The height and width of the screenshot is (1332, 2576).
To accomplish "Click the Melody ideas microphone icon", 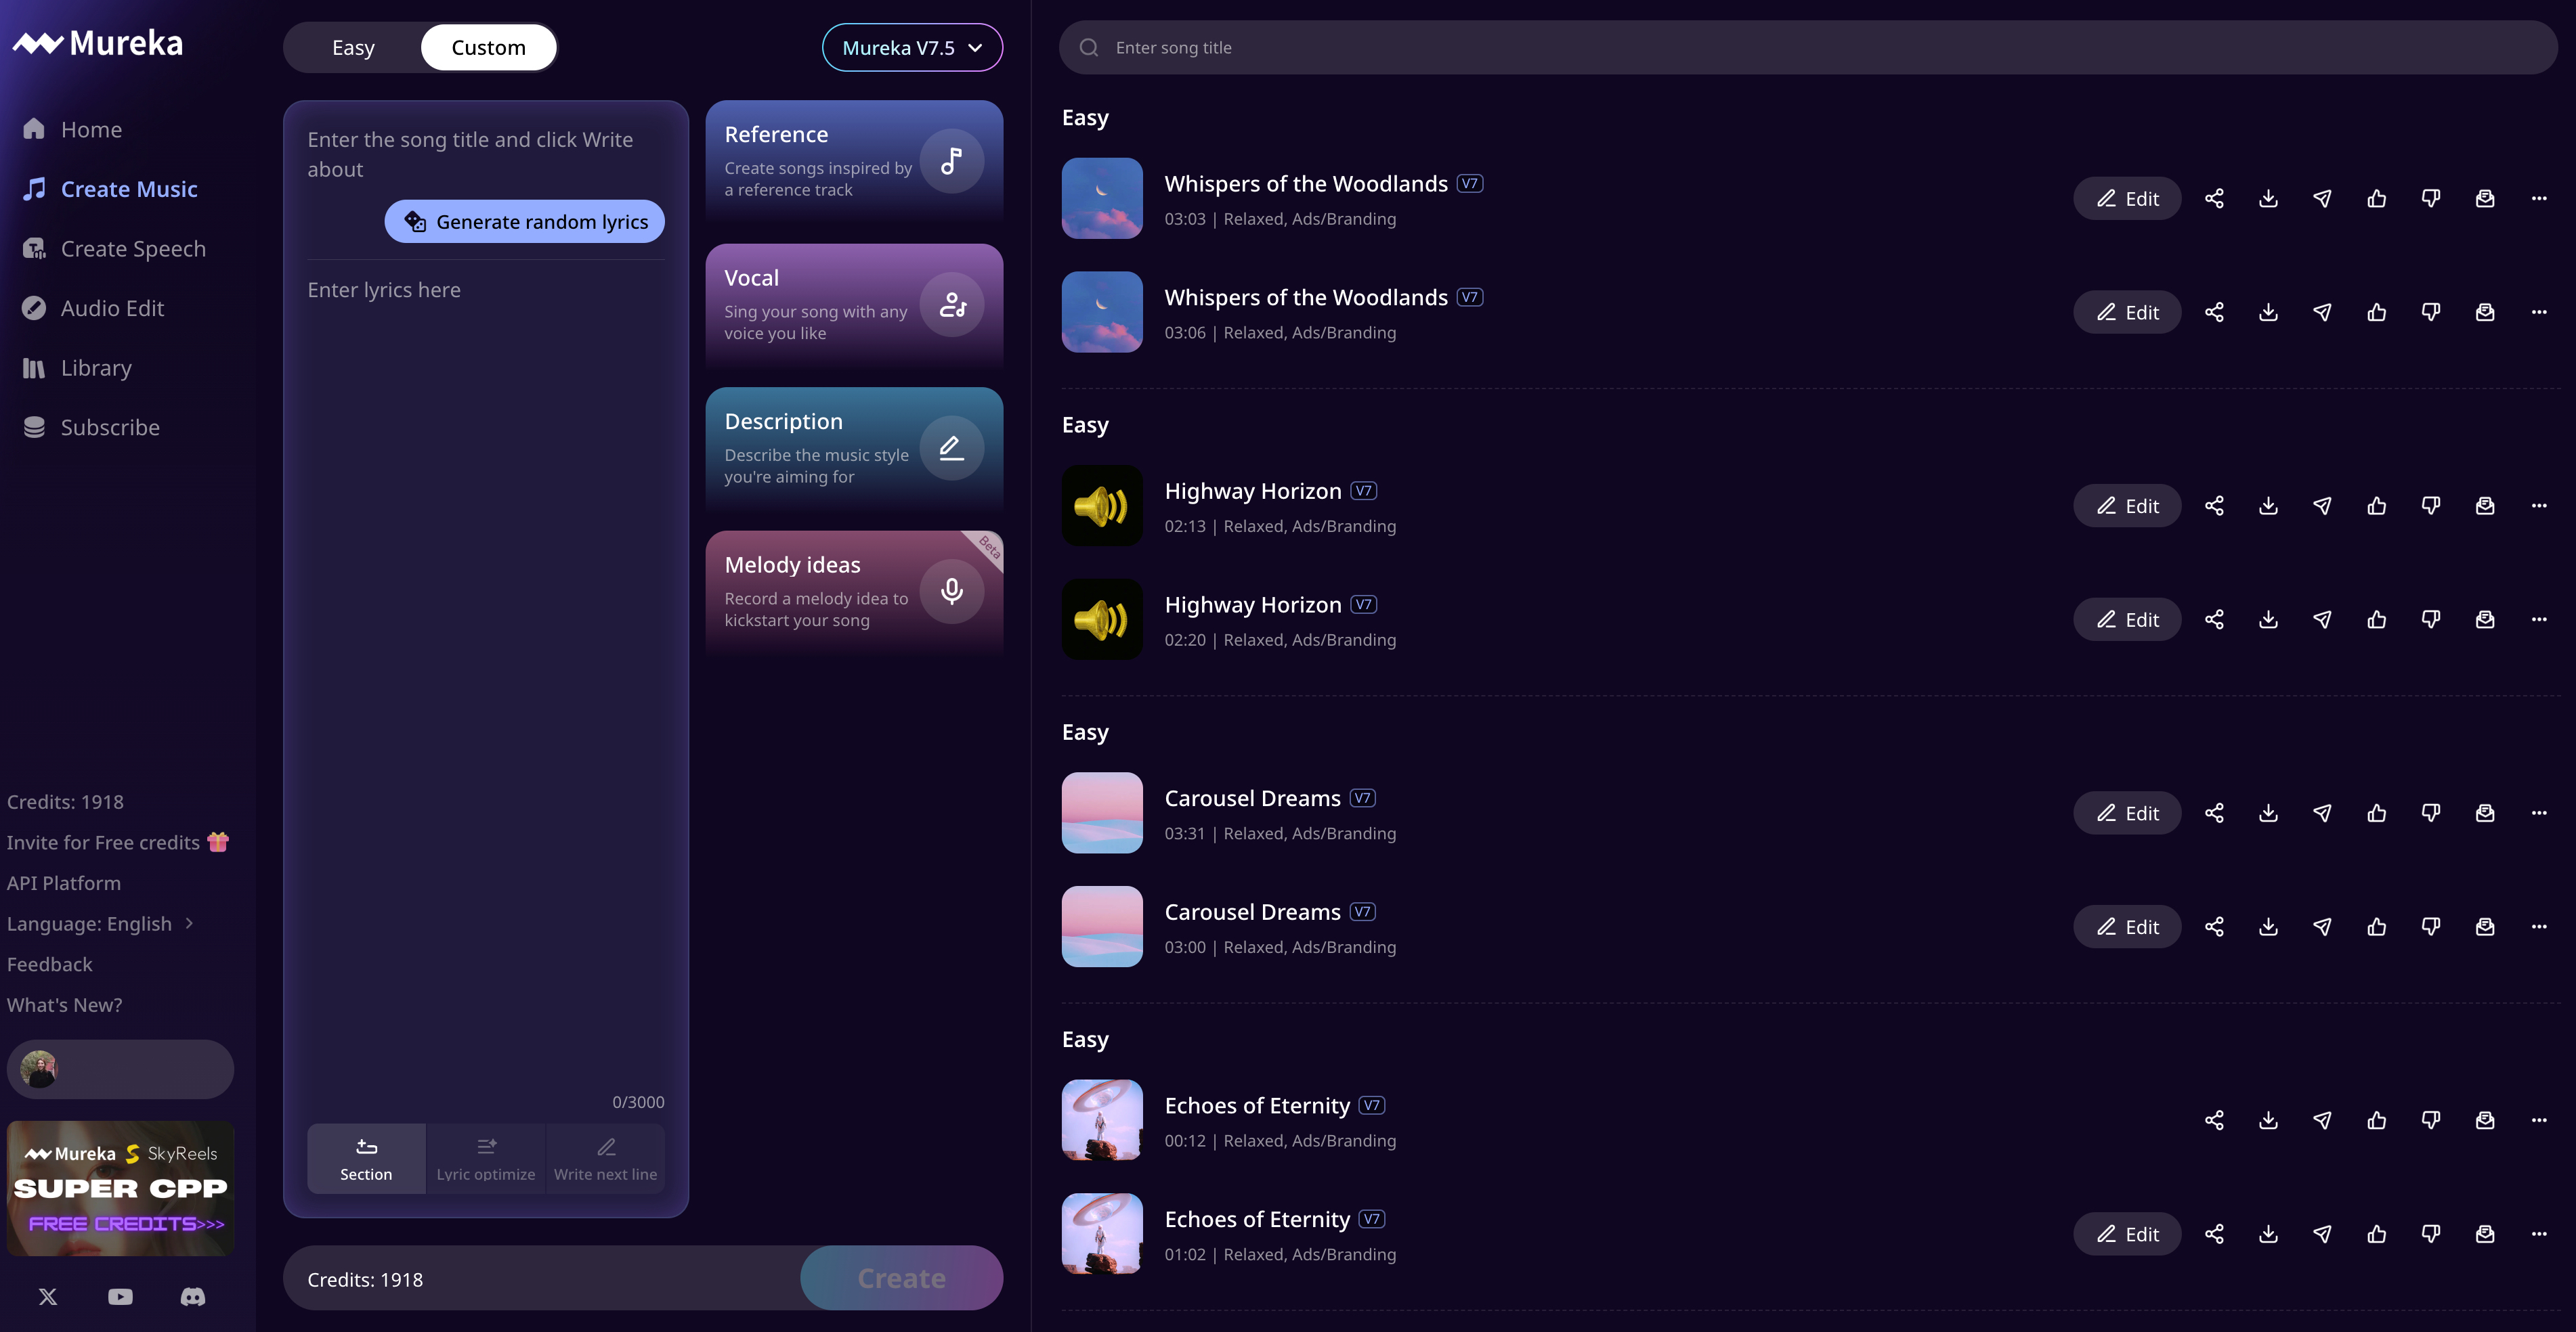I will coord(951,591).
